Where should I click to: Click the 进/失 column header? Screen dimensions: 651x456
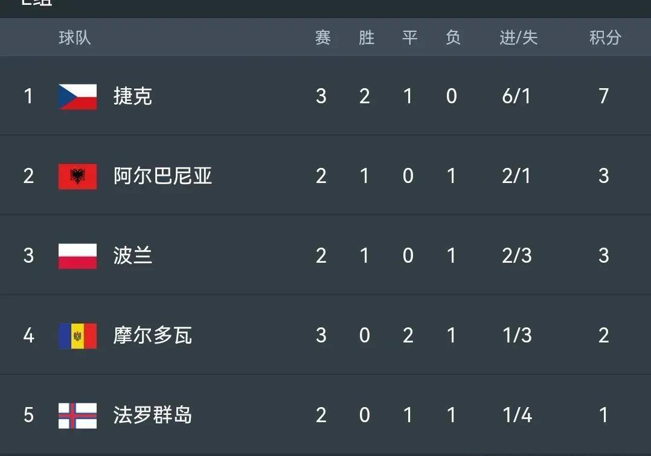518,37
